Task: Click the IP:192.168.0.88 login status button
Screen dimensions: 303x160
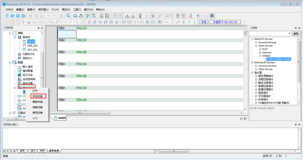Action: point(225,22)
